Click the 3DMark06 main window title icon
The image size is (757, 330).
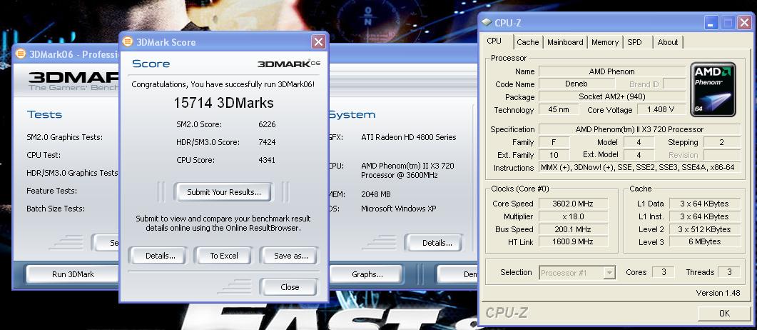coord(20,54)
